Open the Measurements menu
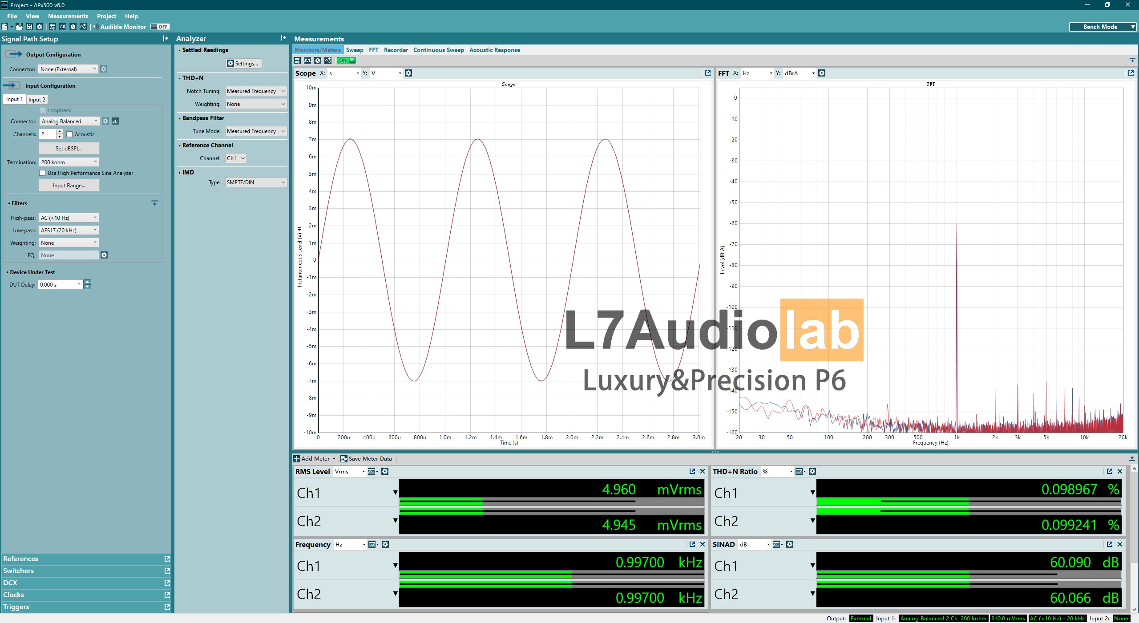Image resolution: width=1139 pixels, height=623 pixels. tap(68, 16)
